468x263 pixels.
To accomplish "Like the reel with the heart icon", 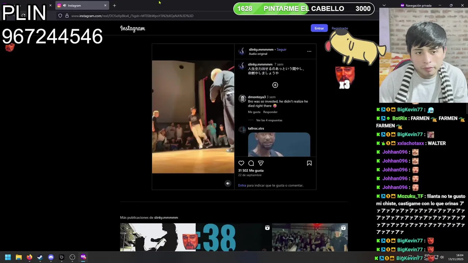I will [x=241, y=163].
